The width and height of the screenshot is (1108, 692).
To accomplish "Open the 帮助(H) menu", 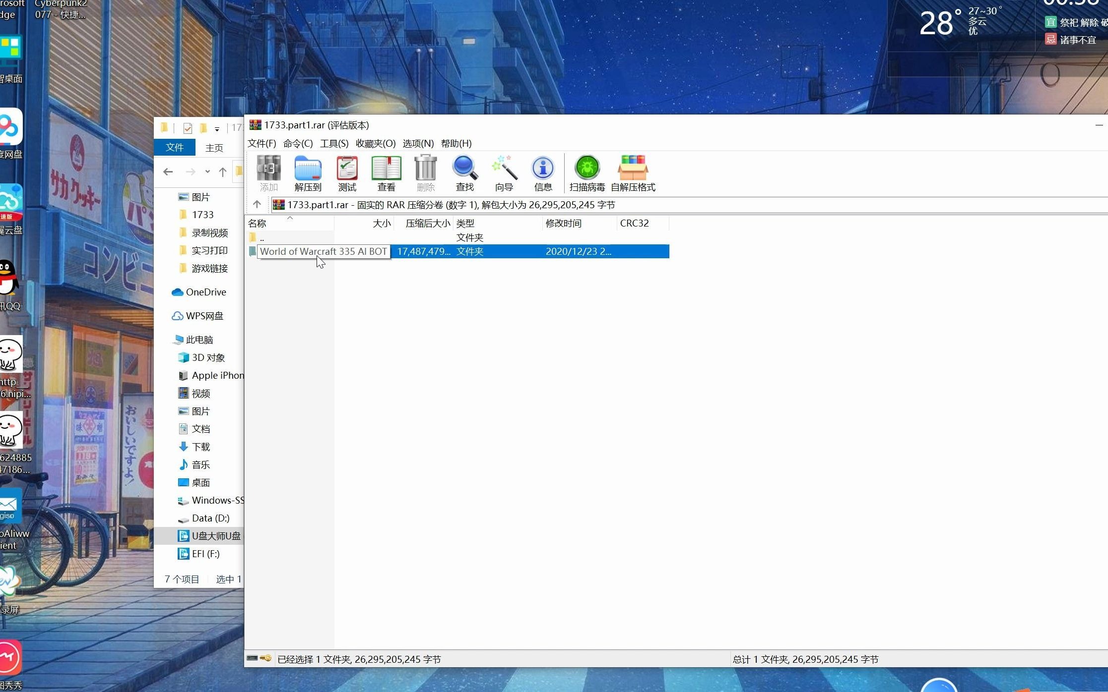I will pyautogui.click(x=456, y=143).
